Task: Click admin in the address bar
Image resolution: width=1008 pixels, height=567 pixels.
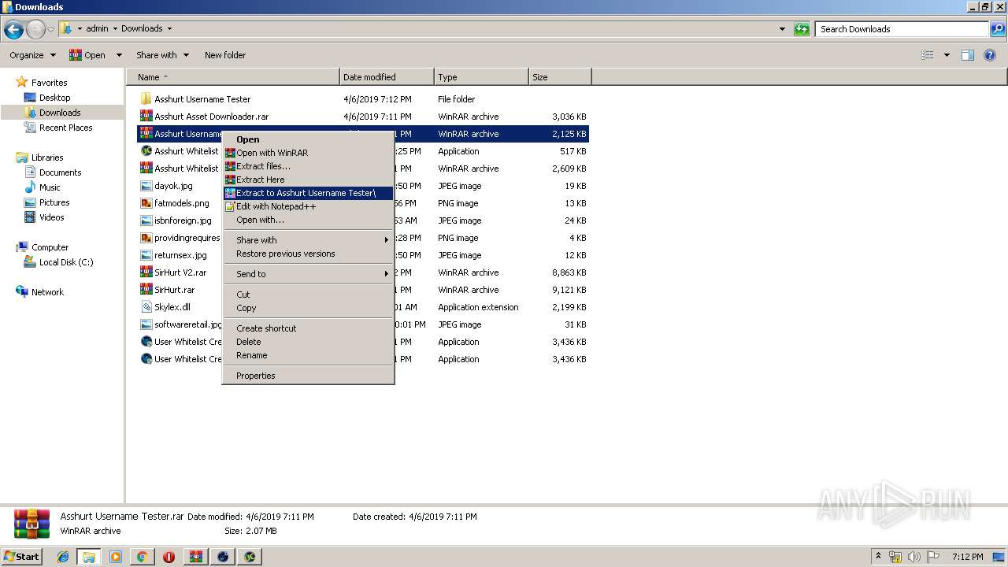Action: click(97, 28)
